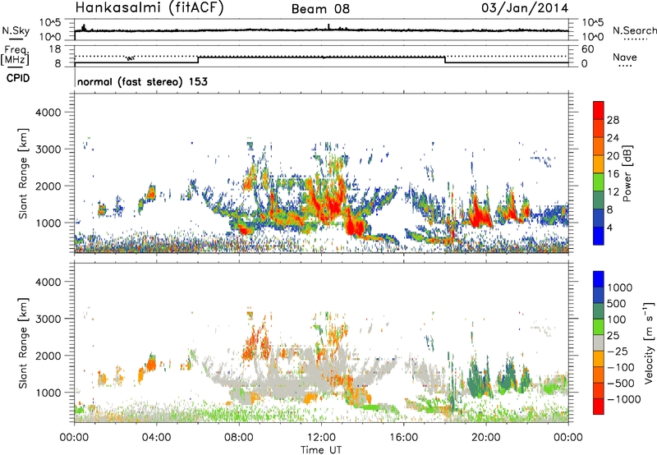Click the "−500" label on the velocity colorbar
Screen dimensions: 657x455
point(621,383)
